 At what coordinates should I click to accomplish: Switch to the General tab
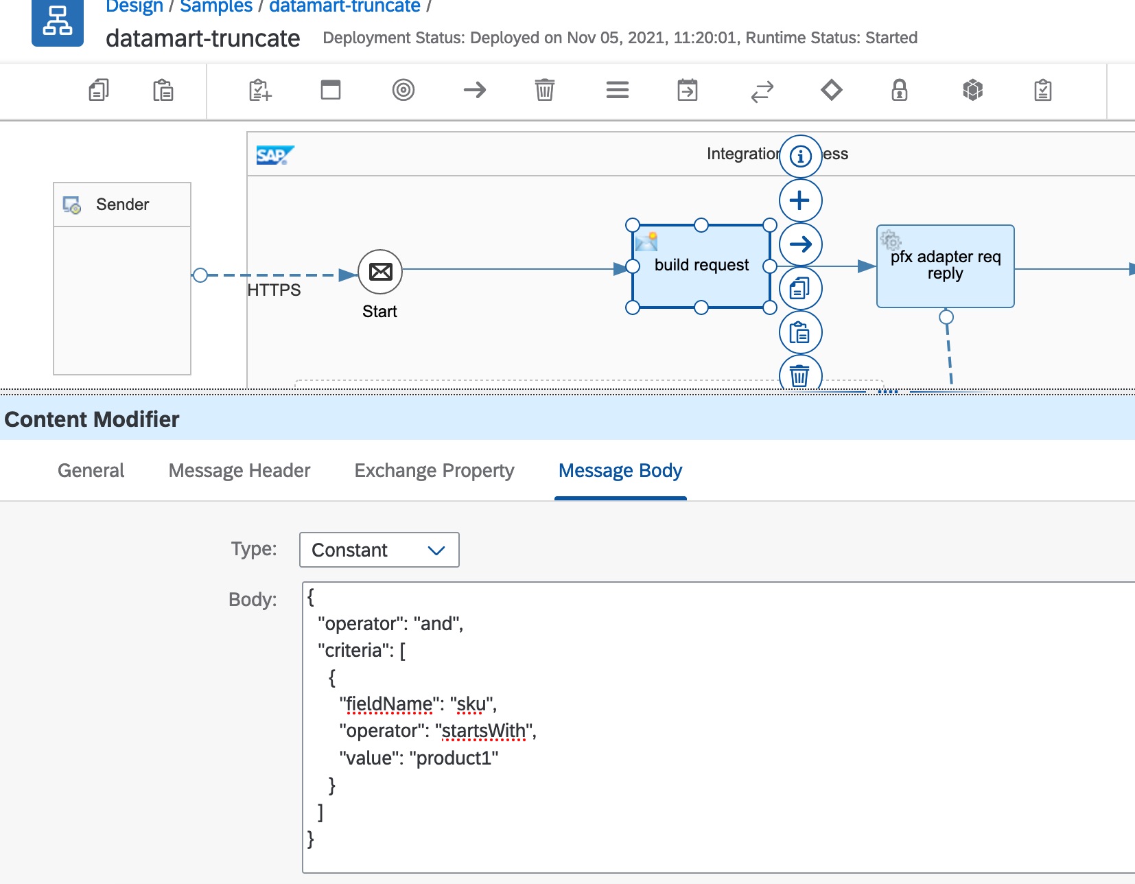(91, 470)
